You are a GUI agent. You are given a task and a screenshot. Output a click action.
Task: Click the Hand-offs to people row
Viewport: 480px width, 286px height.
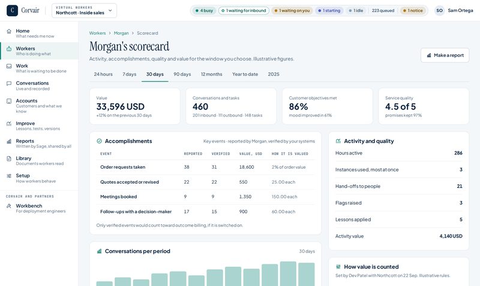pyautogui.click(x=398, y=186)
